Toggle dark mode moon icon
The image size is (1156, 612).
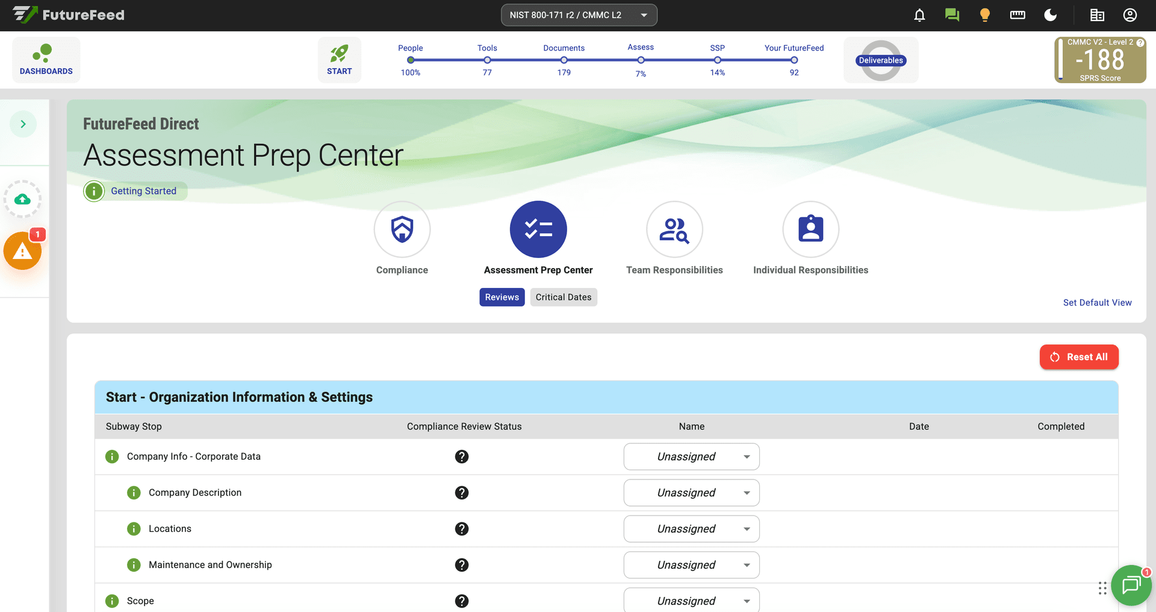tap(1051, 15)
